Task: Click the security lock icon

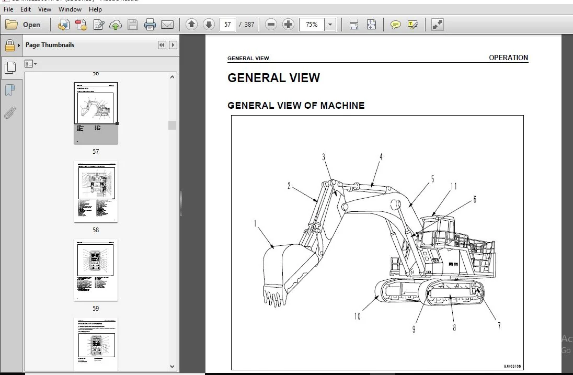Action: [10, 46]
